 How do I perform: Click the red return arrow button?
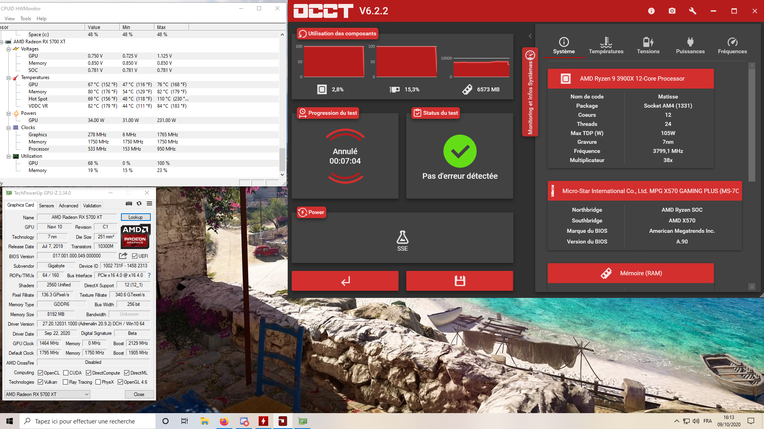[345, 281]
